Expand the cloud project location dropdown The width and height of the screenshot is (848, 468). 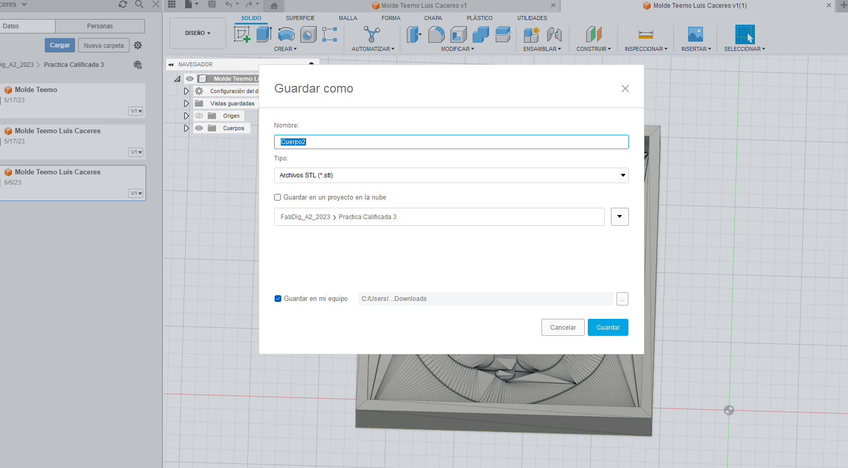[620, 217]
